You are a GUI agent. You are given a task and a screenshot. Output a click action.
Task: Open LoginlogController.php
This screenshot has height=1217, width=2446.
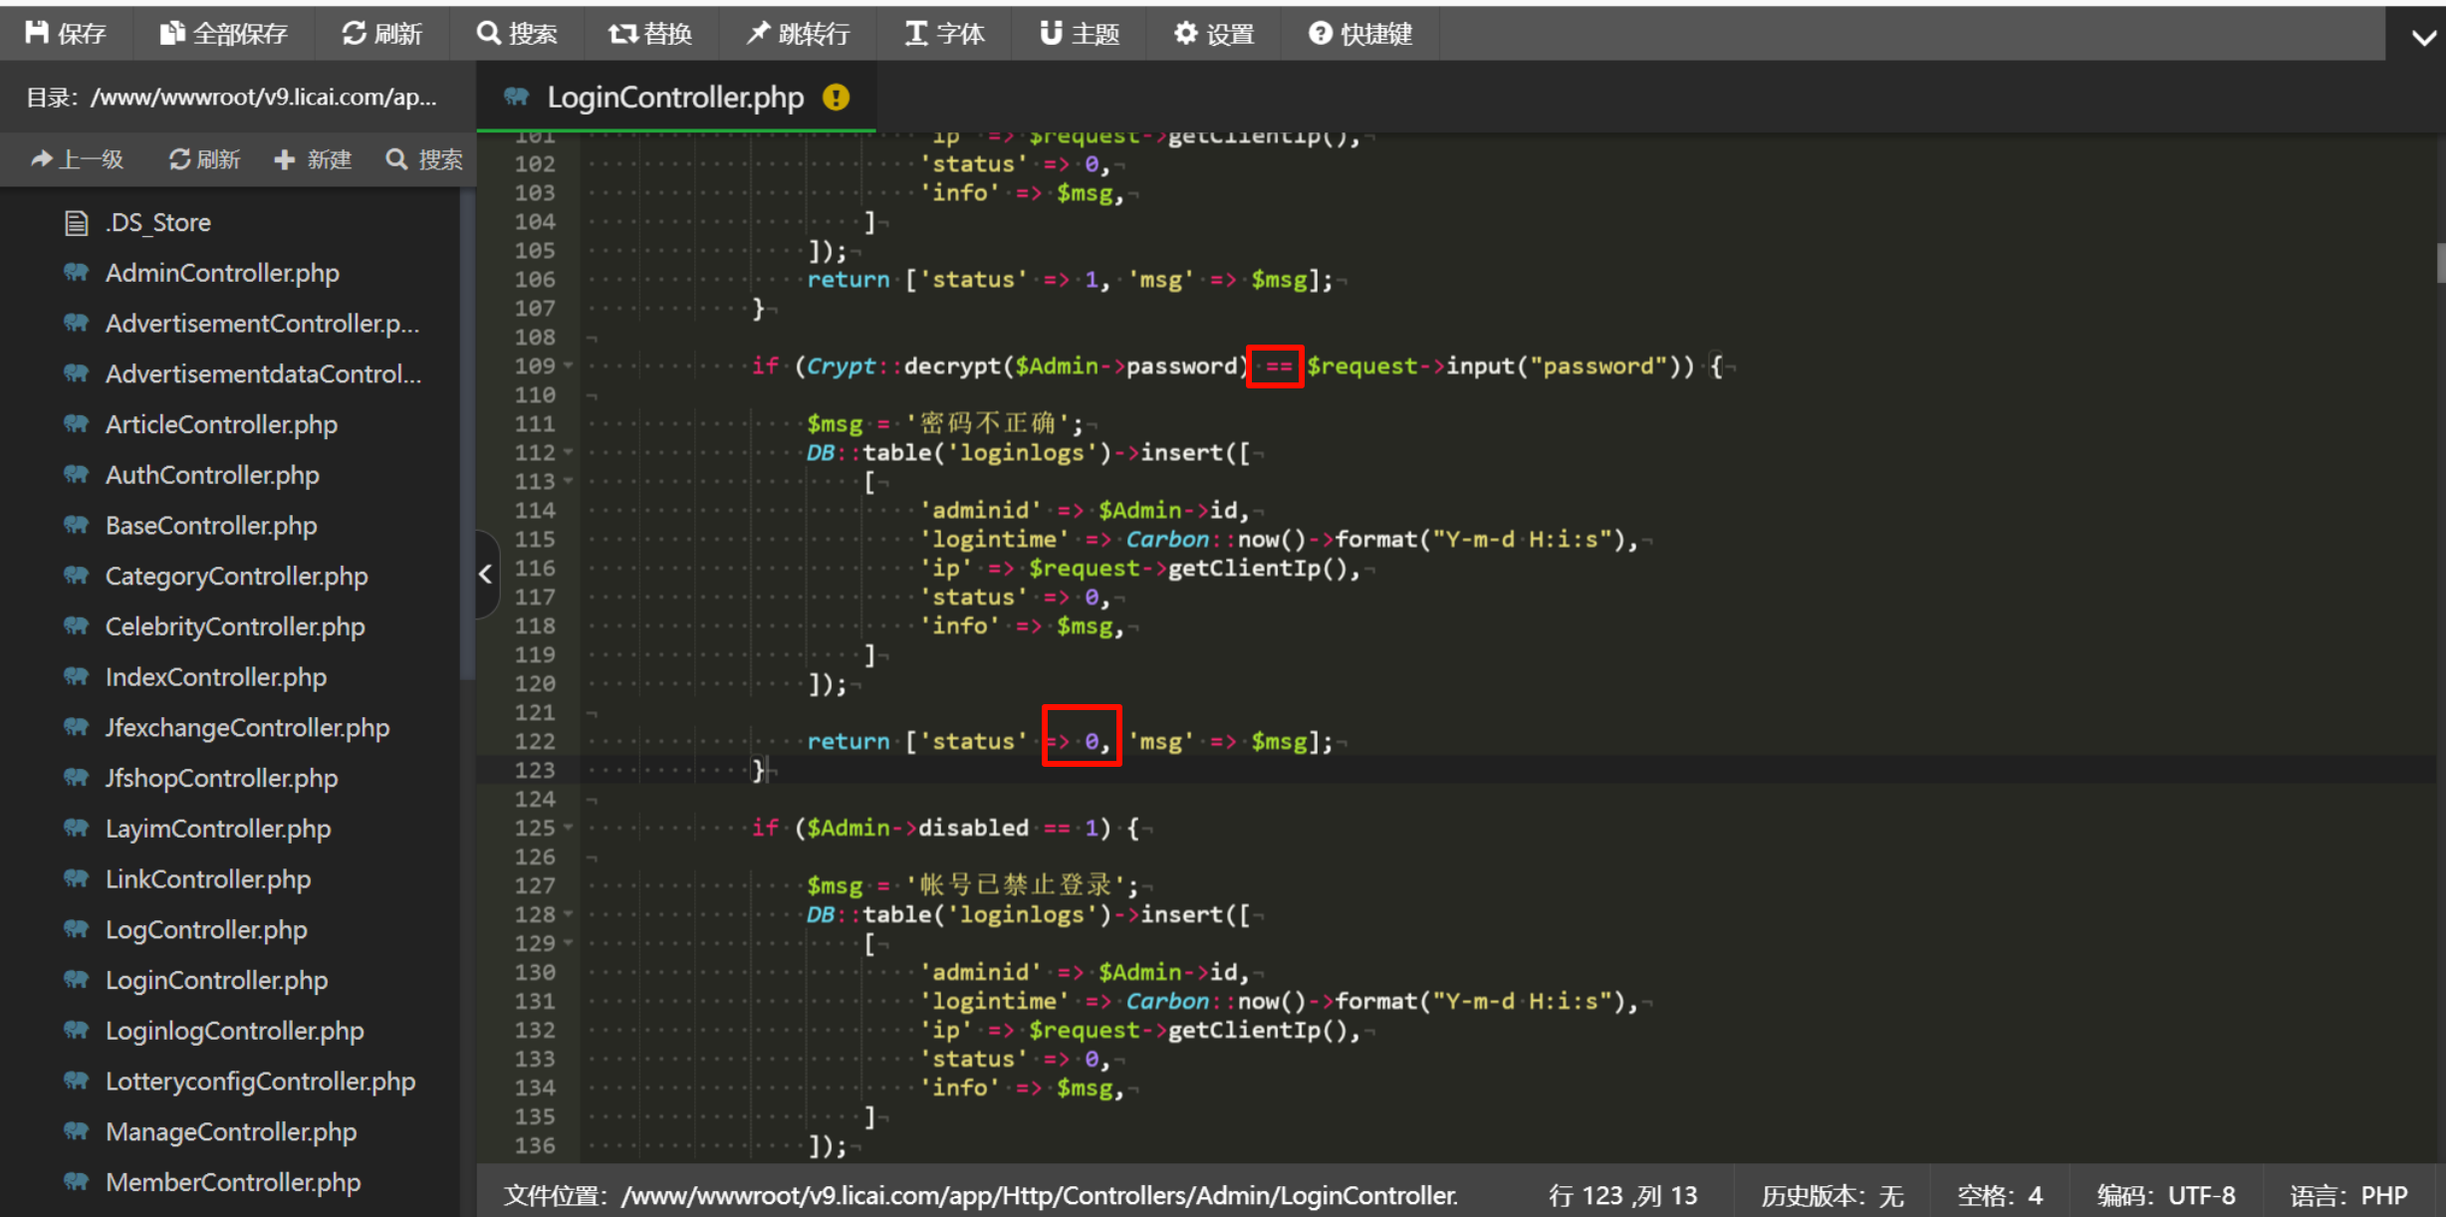tap(234, 1031)
